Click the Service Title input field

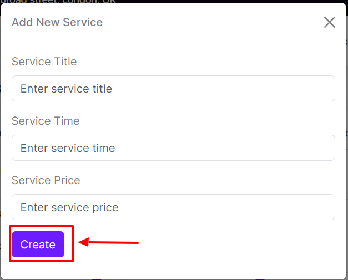click(x=173, y=89)
